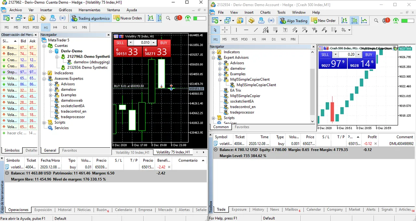Click bar chart icon in left window toolbar
Image resolution: width=416 pixels, height=221 pixels.
[x=150, y=18]
